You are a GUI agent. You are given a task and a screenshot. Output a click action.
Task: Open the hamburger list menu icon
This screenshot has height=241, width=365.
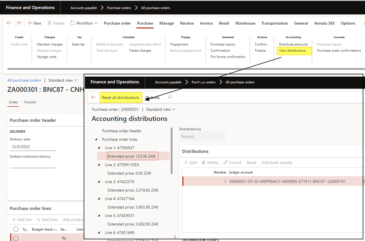[x=19, y=23]
